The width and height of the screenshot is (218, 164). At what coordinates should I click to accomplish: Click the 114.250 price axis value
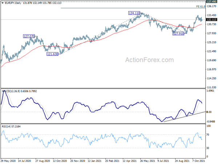211,78
